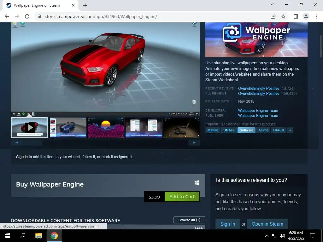Click Buy Wallpaper Engine heading
Image resolution: width=323 pixels, height=242 pixels.
tap(50, 184)
